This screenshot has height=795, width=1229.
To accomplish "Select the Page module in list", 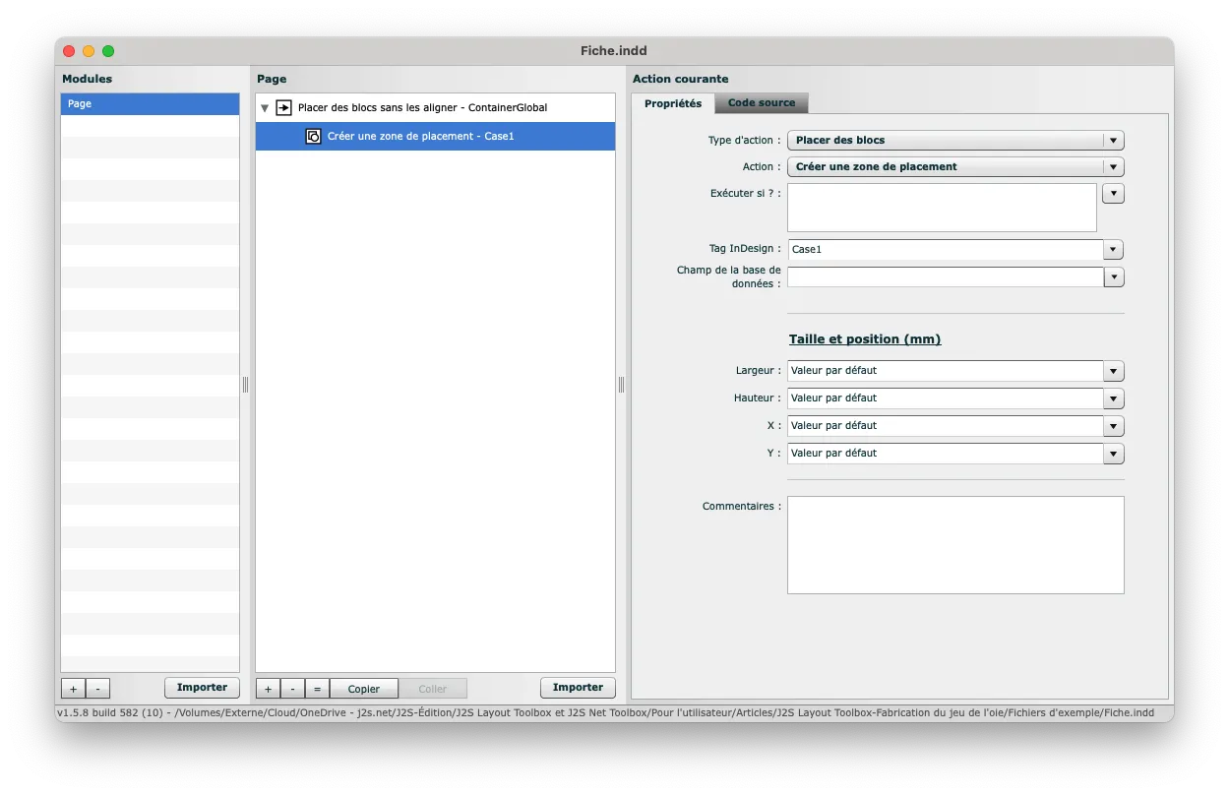I will click(150, 104).
